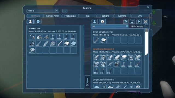Open the Info tab
Viewport: 175px width, 98px height.
pyautogui.click(x=87, y=16)
